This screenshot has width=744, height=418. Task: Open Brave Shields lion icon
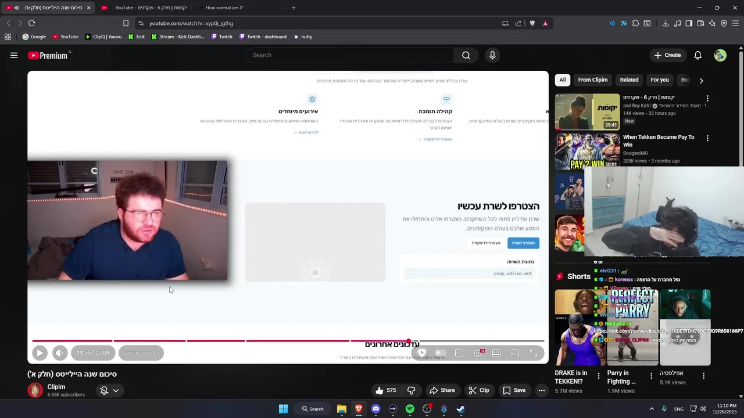pyautogui.click(x=532, y=23)
